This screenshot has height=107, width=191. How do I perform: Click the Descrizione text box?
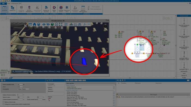[56, 94]
